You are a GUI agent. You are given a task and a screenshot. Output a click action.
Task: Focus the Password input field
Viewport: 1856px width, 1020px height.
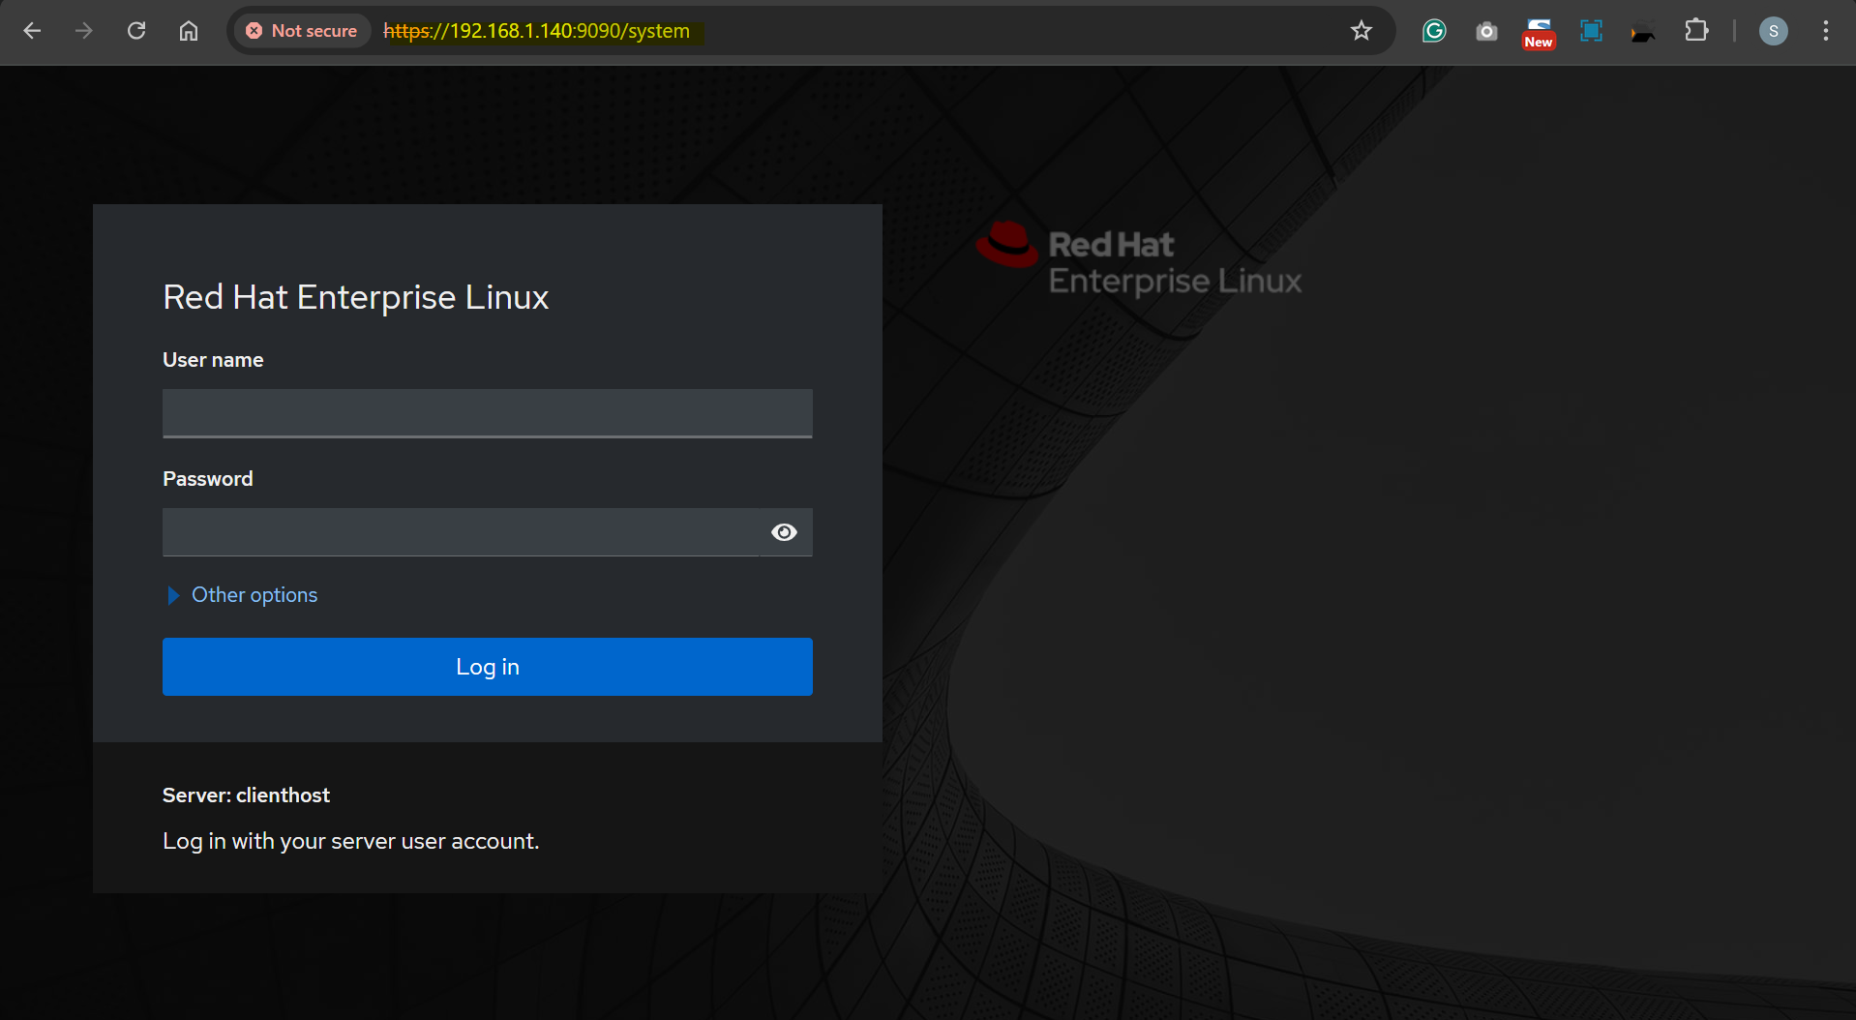[x=461, y=532]
